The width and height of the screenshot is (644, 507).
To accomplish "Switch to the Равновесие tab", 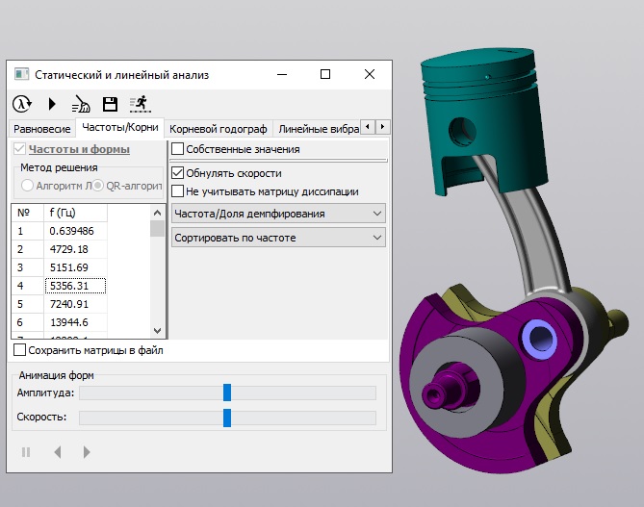I will pos(40,128).
